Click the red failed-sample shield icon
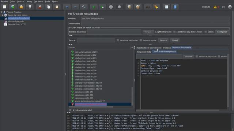 click(x=72, y=104)
